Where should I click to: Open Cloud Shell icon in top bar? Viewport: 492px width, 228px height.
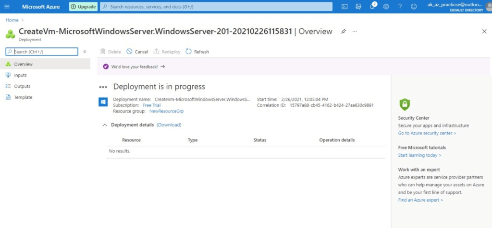(x=344, y=7)
